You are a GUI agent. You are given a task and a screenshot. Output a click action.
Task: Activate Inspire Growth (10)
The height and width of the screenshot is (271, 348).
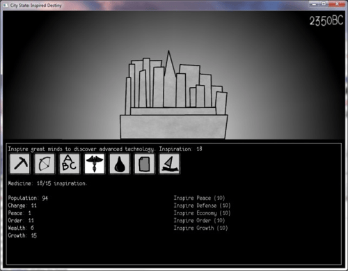pyautogui.click(x=200, y=228)
